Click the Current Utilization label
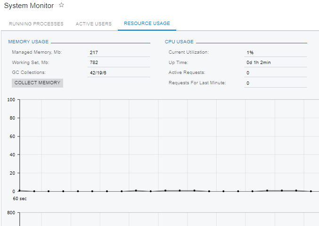 tap(188, 52)
